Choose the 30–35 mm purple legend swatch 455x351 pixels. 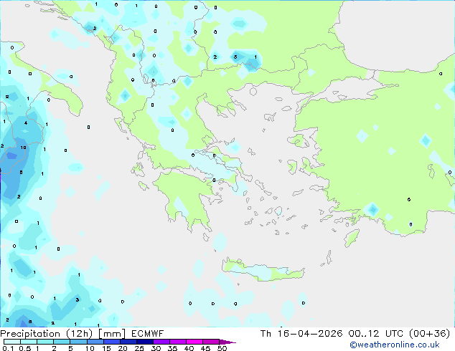(x=161, y=342)
